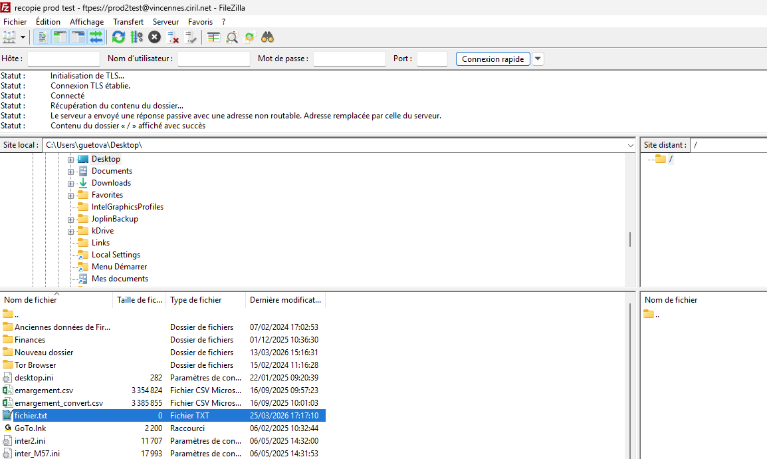The height and width of the screenshot is (459, 767).
Task: Disconnect from the current server
Action: pos(173,37)
